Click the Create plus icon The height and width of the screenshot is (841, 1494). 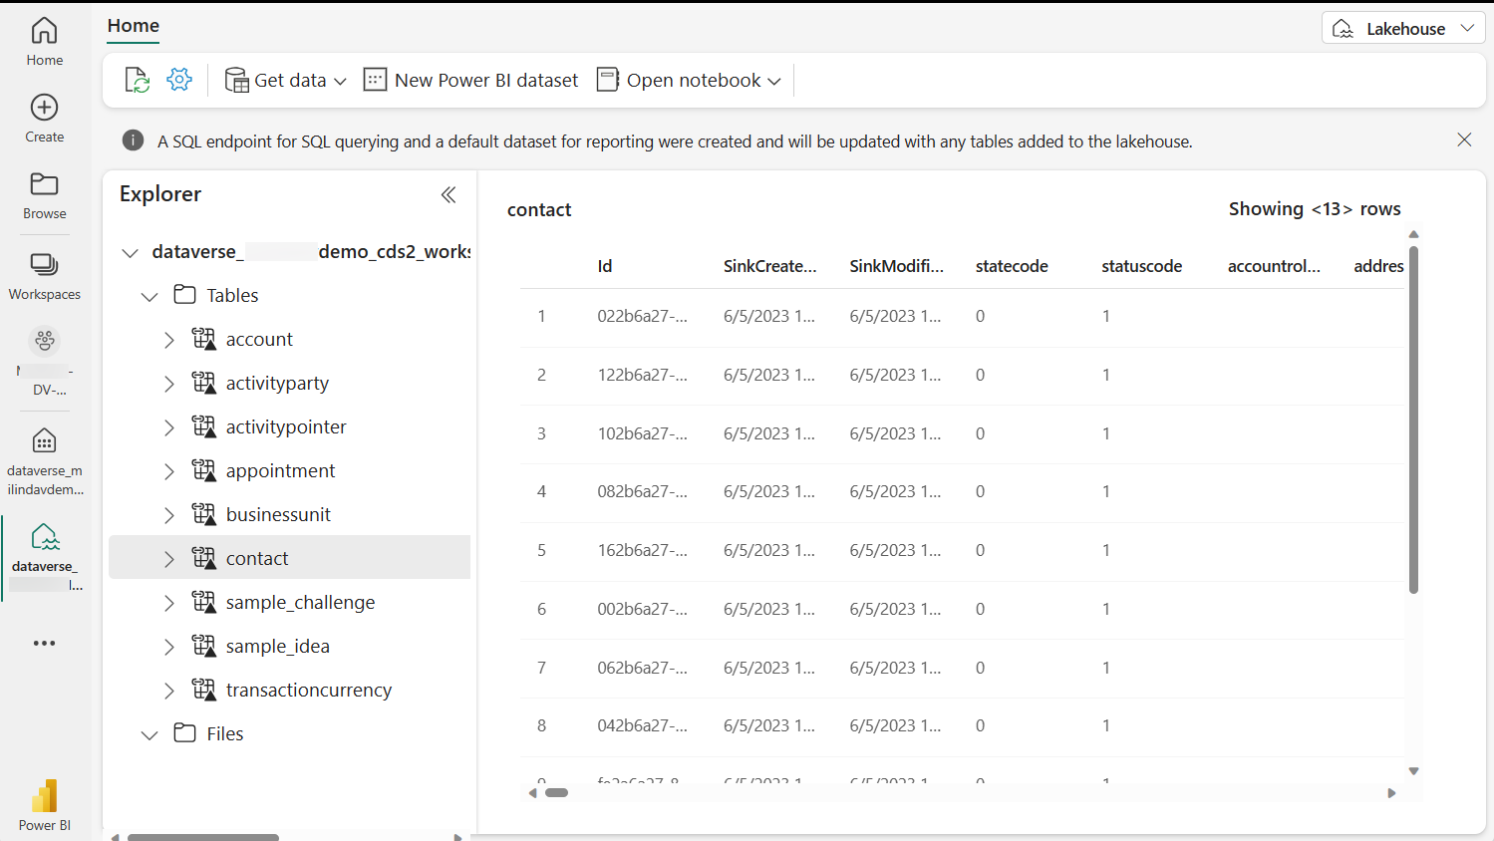44,107
